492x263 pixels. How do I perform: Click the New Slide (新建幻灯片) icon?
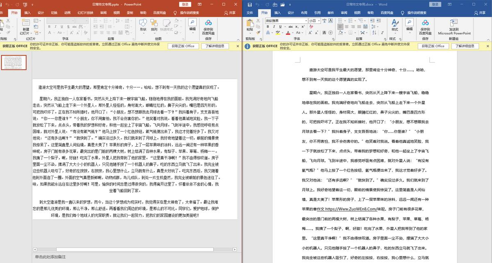coord(25,26)
